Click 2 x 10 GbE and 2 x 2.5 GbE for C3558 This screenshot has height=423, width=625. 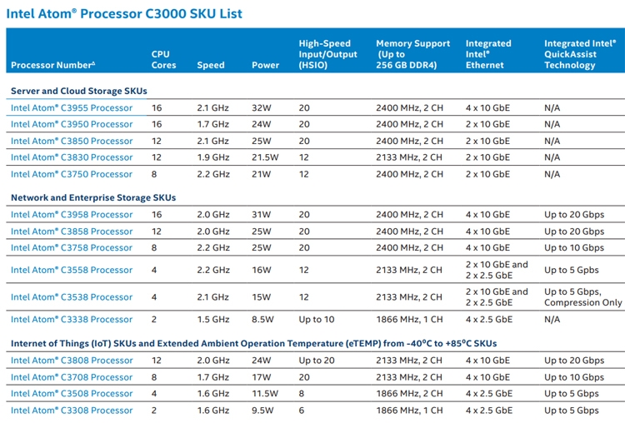point(497,270)
